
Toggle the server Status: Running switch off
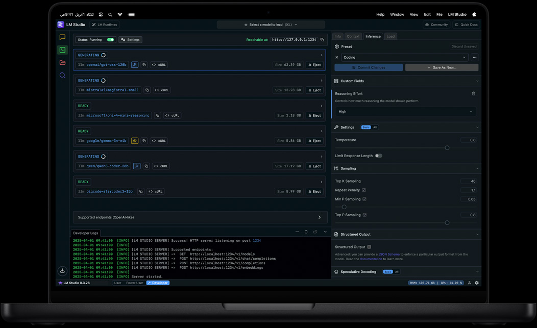[x=111, y=39]
